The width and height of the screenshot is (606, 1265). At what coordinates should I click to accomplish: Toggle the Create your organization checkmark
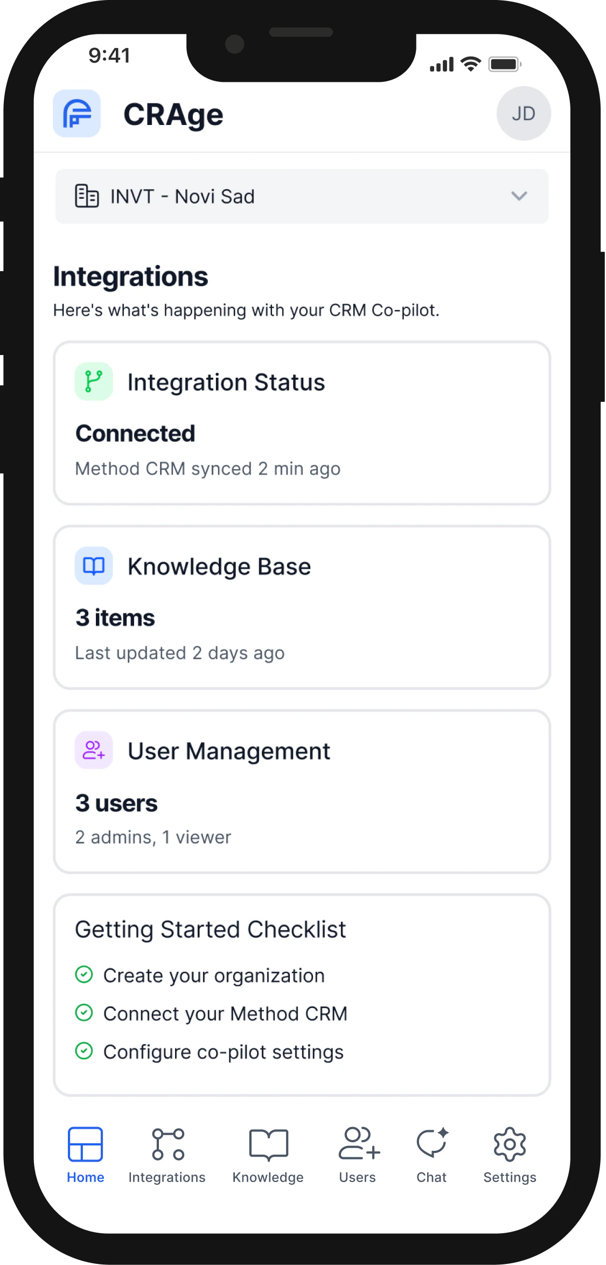pyautogui.click(x=85, y=975)
